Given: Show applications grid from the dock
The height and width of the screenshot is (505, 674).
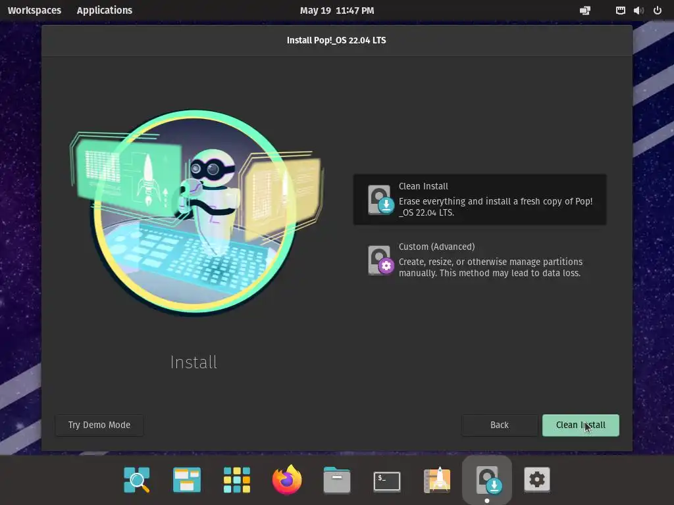Looking at the screenshot, I should coord(237,479).
